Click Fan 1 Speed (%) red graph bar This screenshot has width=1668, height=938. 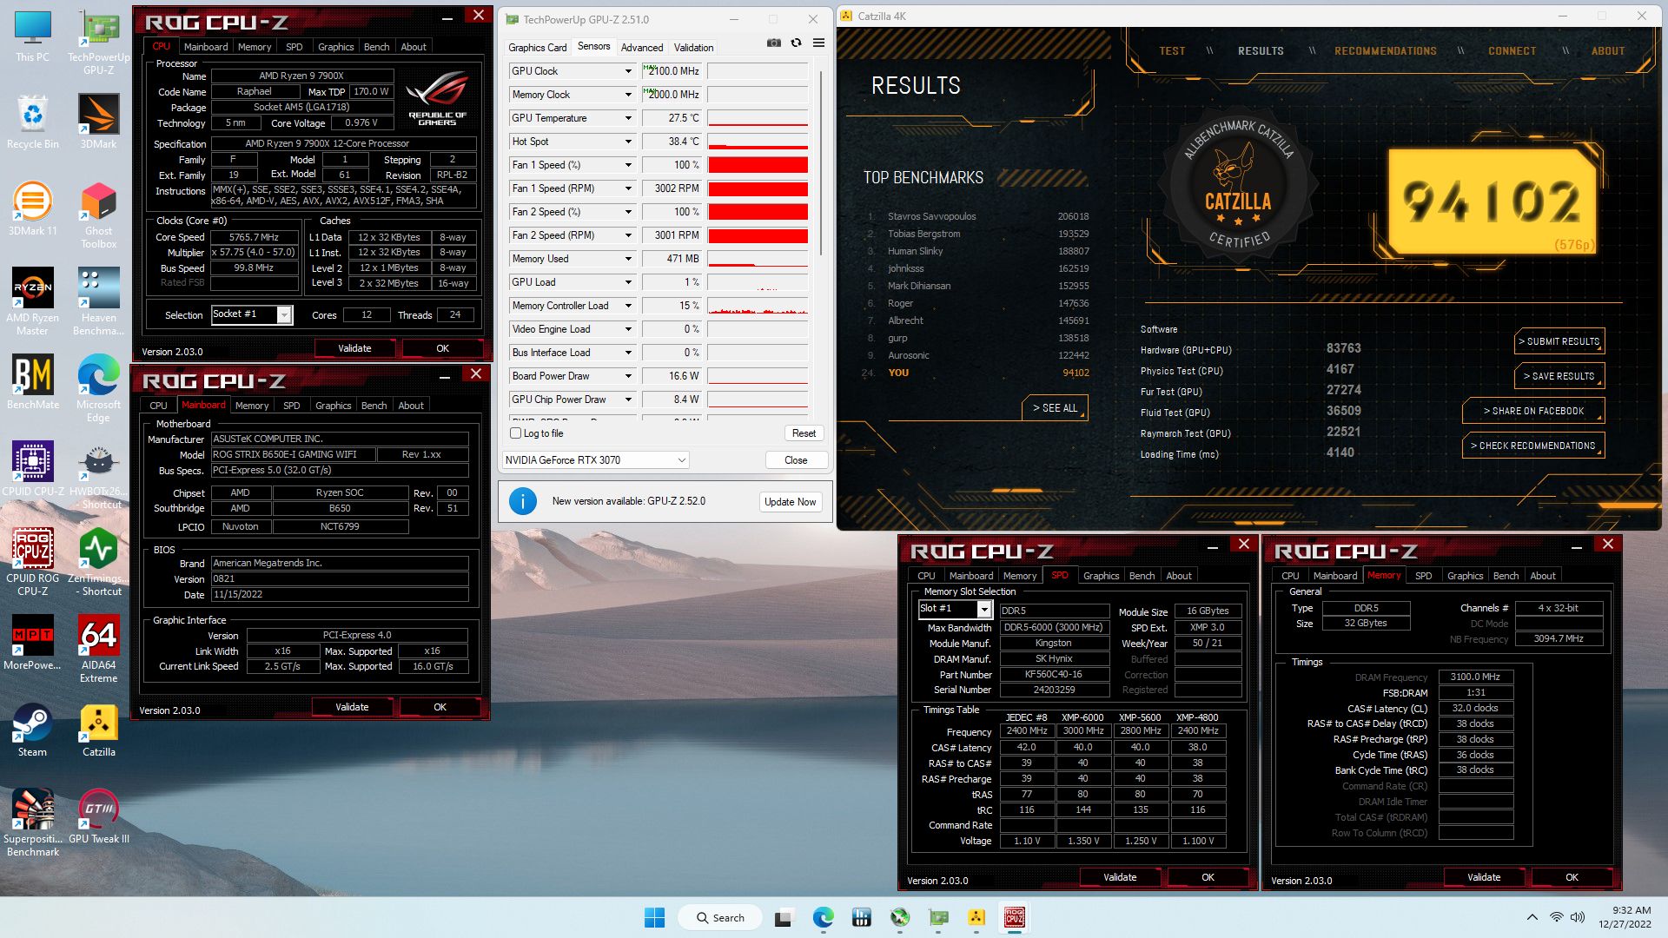click(x=758, y=165)
